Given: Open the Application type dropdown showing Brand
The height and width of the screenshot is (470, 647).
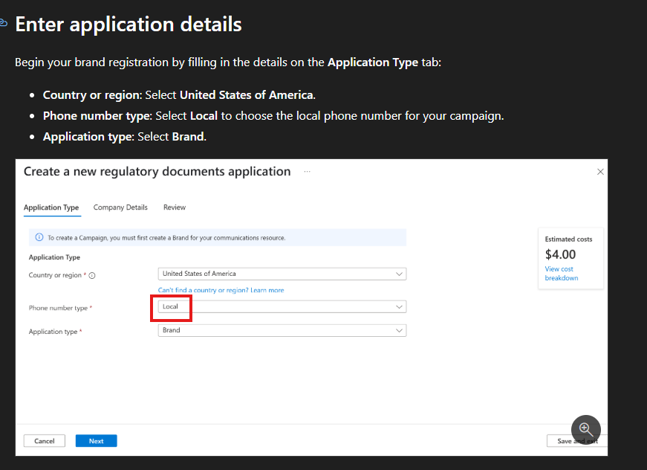Looking at the screenshot, I should click(x=282, y=330).
